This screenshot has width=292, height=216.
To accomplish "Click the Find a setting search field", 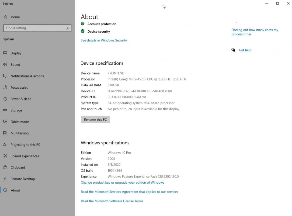I will click(x=37, y=28).
